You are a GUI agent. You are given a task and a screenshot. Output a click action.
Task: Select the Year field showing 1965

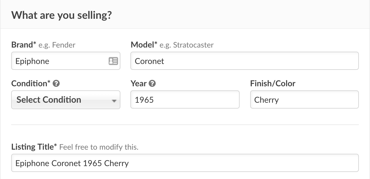pyautogui.click(x=184, y=100)
